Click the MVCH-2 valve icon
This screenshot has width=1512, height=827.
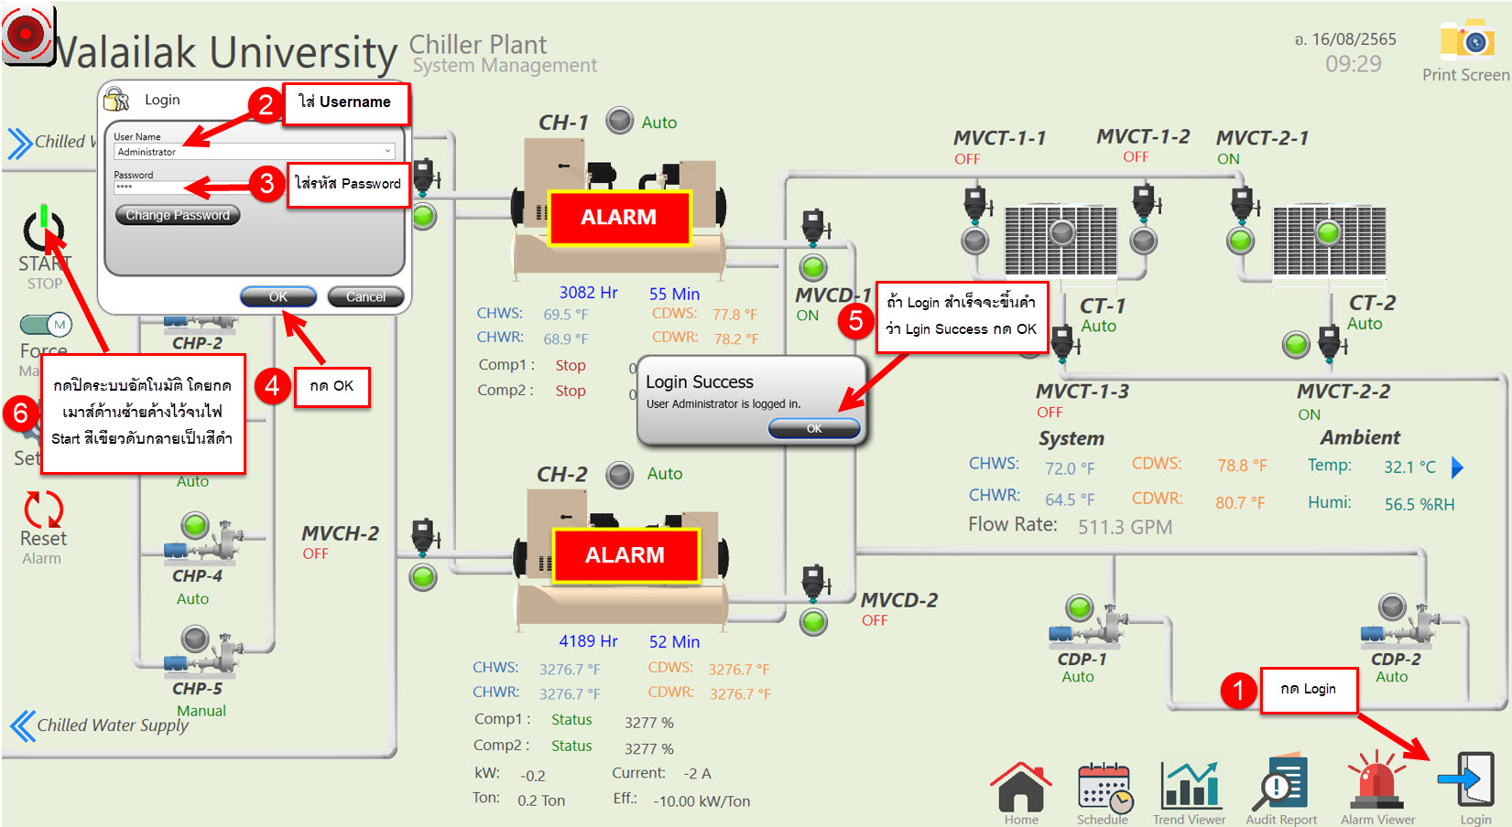[x=423, y=536]
